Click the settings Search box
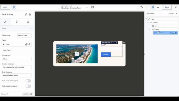This screenshot has height=101, width=179. 11,94
